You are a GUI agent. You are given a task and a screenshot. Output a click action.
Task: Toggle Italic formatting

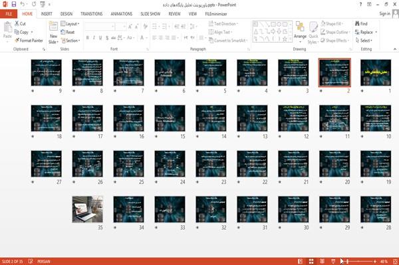coord(94,38)
